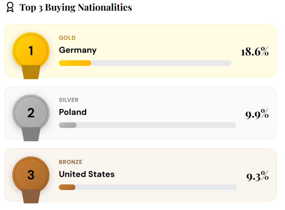
Task: Click the BRONZE rank label
Action: coord(70,162)
